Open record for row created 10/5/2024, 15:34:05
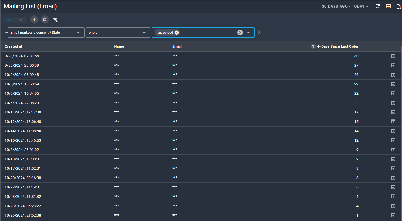The image size is (402, 221). (393, 93)
